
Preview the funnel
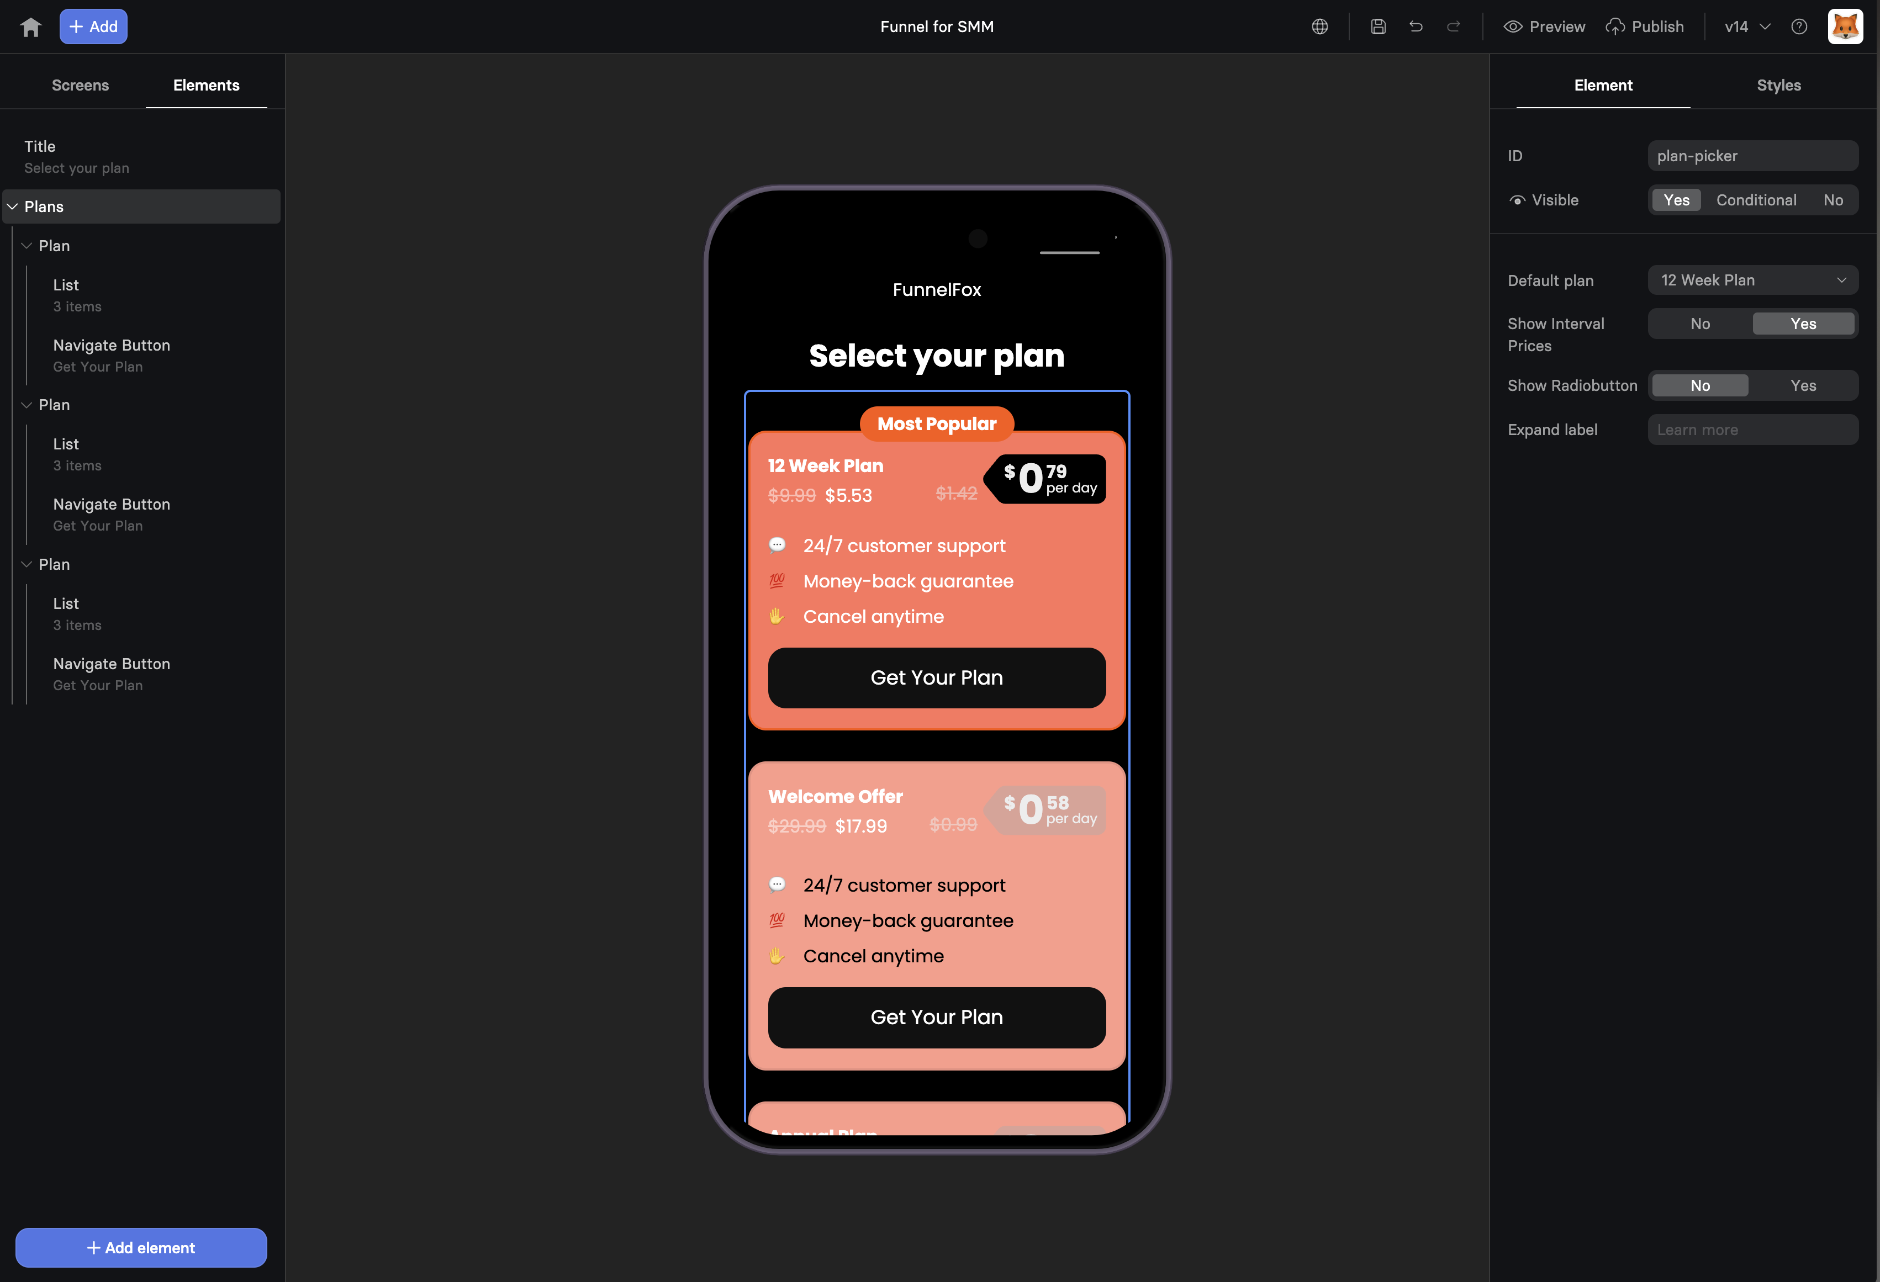(x=1544, y=27)
